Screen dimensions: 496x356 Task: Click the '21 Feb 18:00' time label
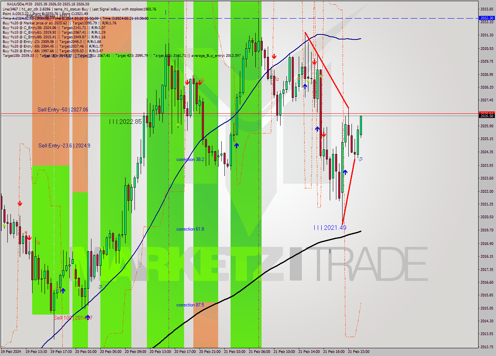click(334, 352)
